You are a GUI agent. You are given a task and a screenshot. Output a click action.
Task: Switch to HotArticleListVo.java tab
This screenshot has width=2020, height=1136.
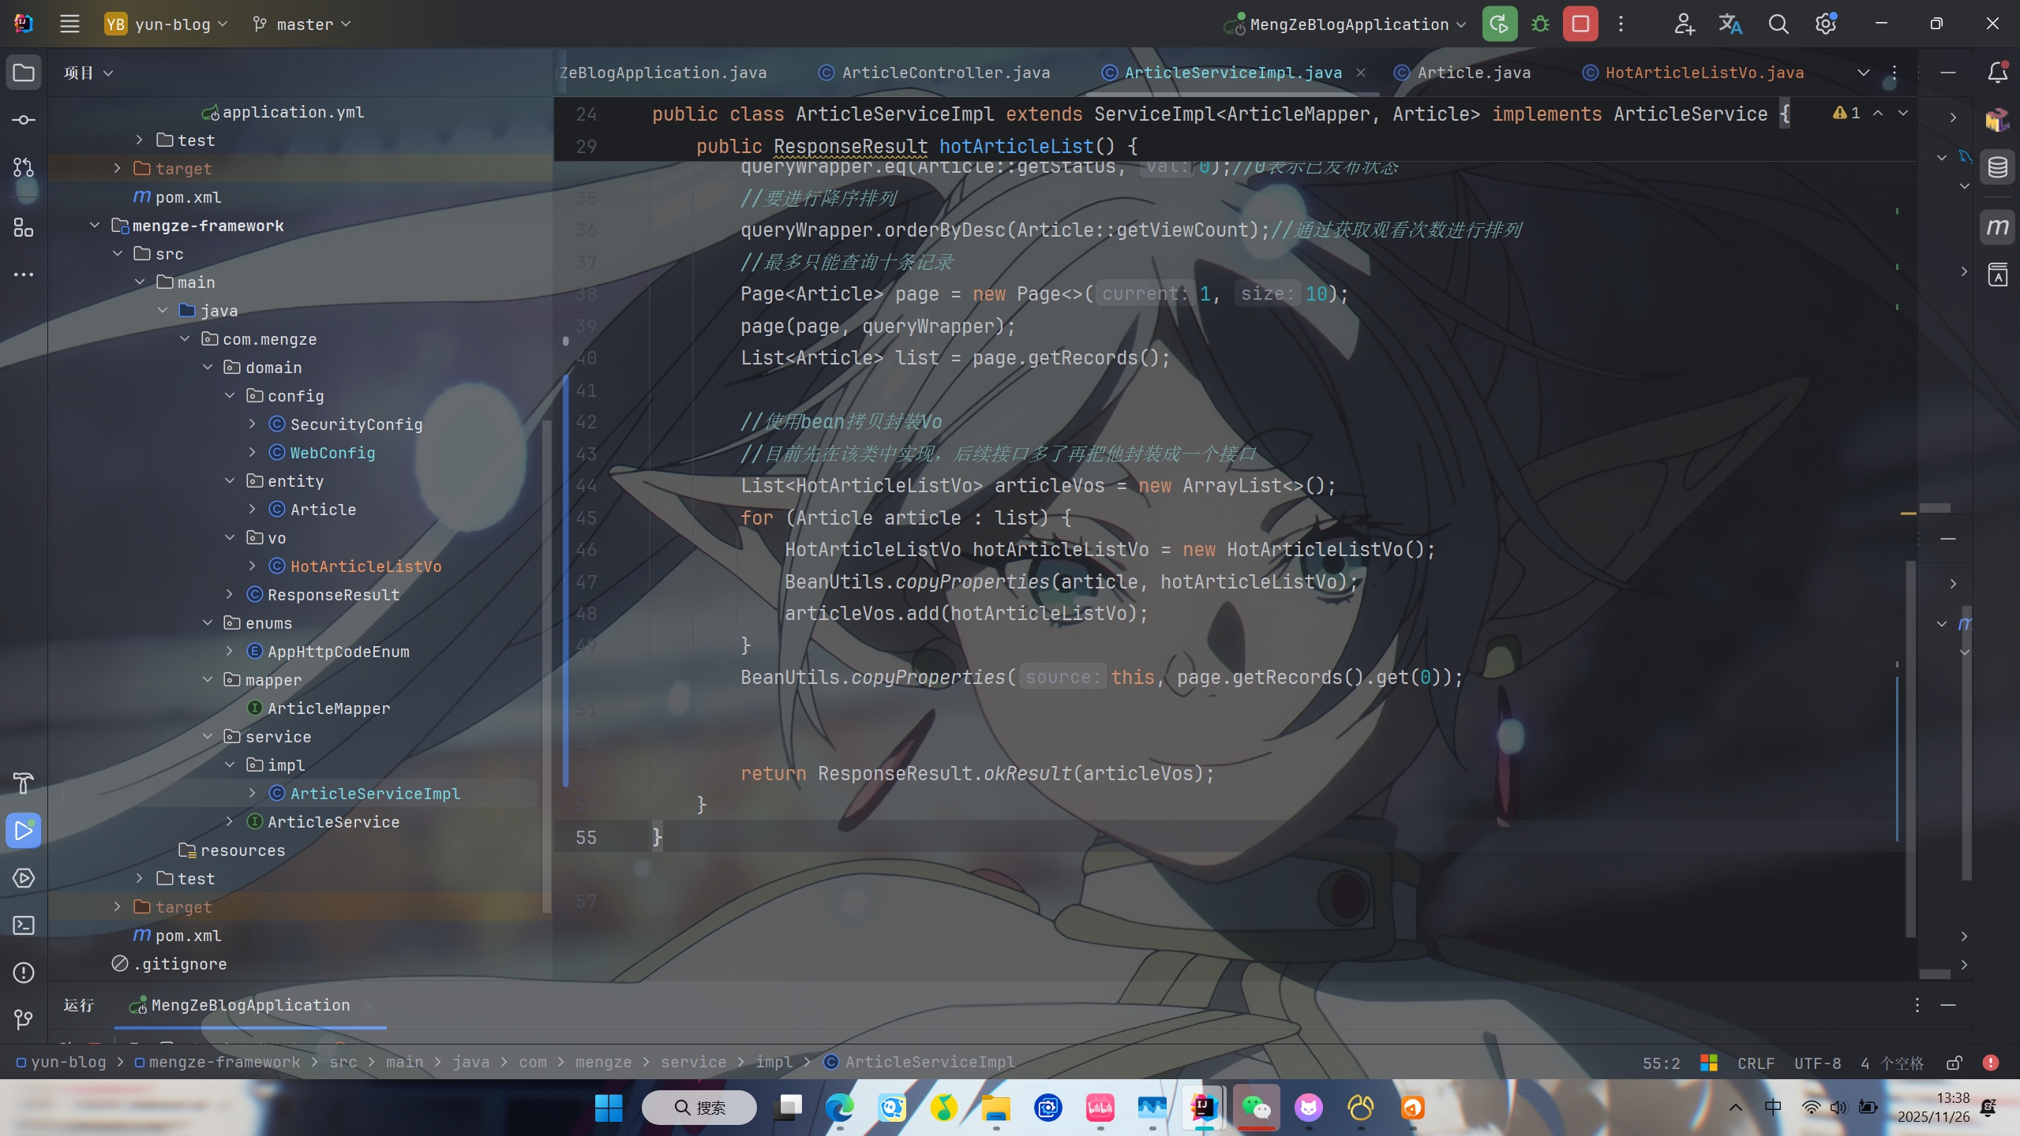point(1703,73)
